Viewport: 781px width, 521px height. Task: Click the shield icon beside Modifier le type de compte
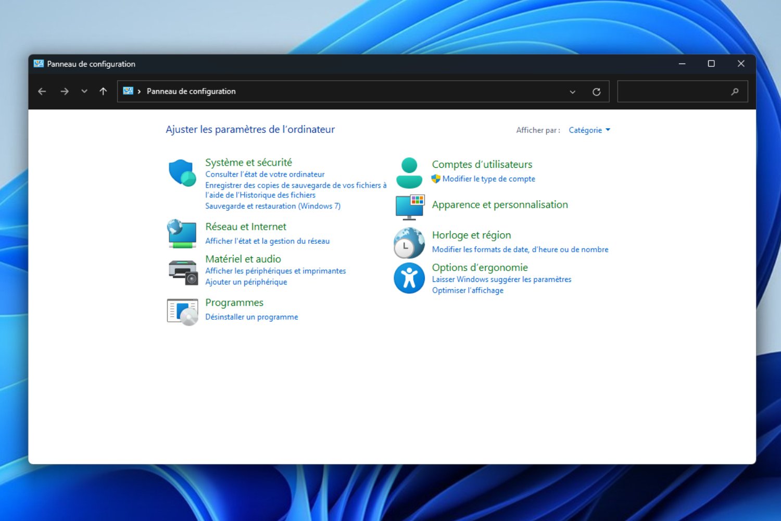click(x=436, y=179)
